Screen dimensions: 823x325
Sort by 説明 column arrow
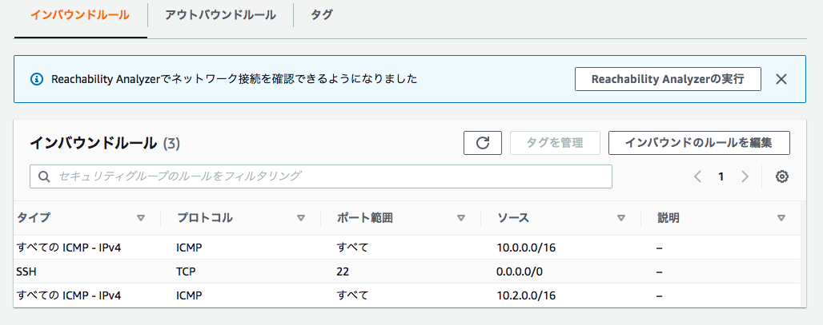pos(781,218)
